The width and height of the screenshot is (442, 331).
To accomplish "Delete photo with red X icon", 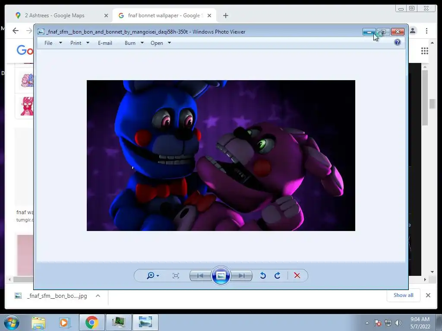I will (x=297, y=275).
